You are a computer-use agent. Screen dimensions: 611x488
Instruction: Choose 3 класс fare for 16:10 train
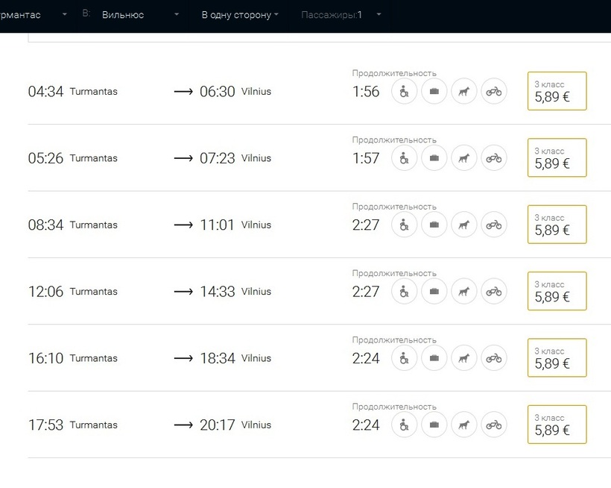pos(557,358)
